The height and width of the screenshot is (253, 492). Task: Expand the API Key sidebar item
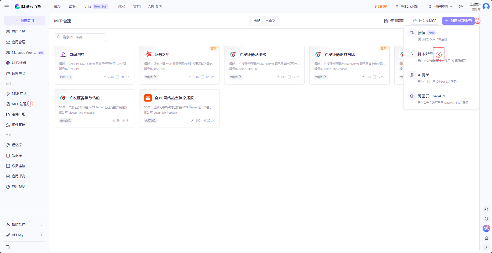point(24,235)
